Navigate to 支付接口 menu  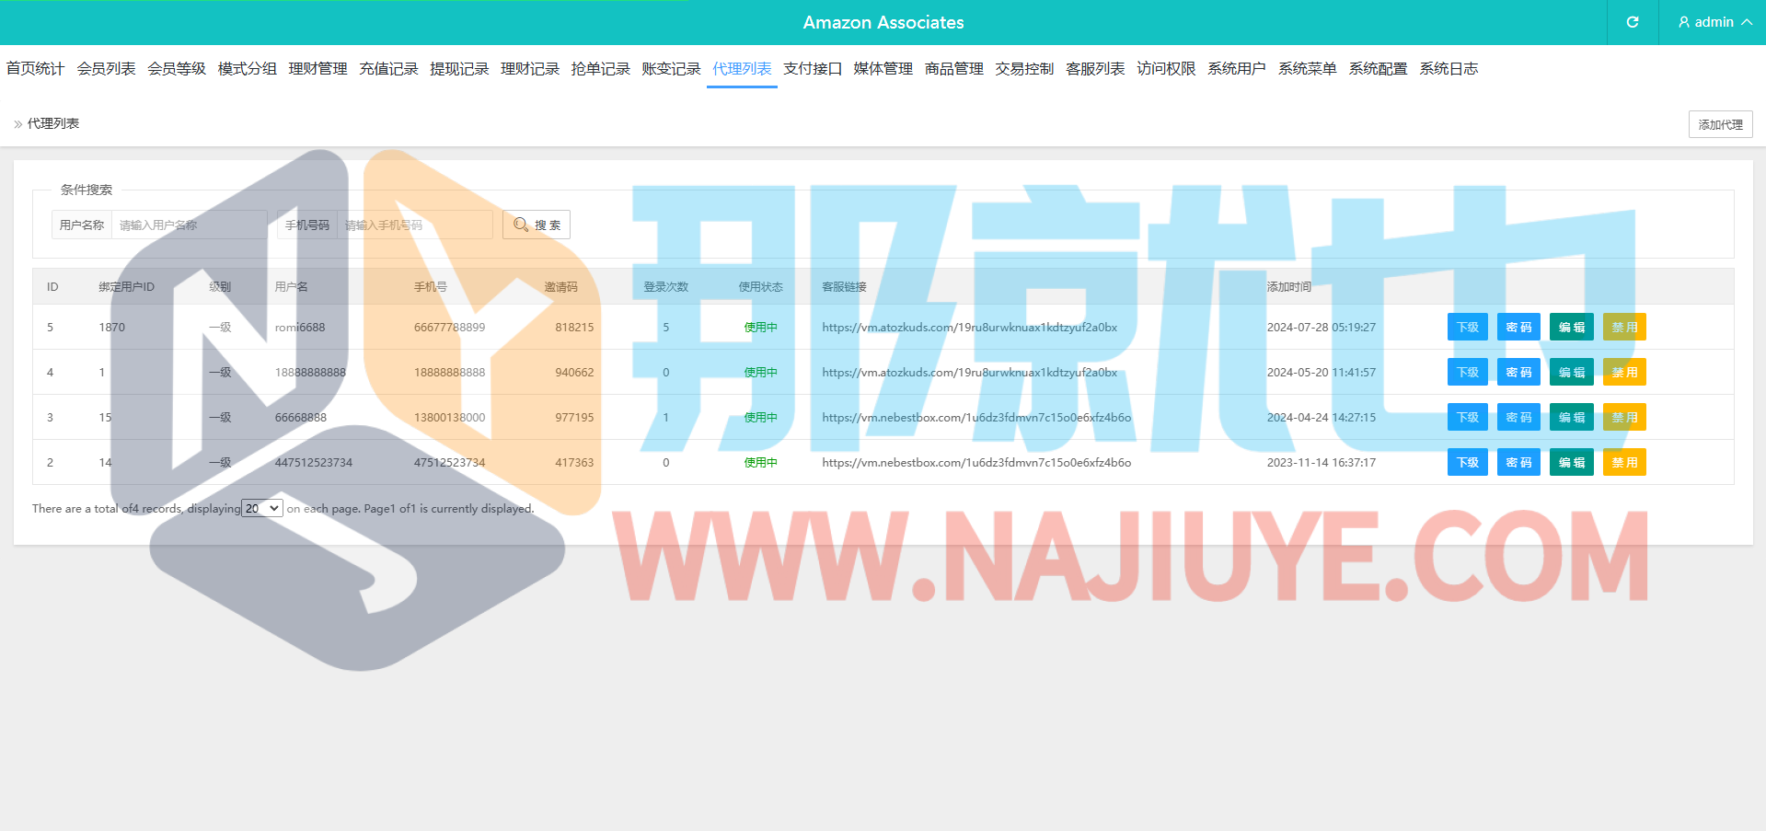(x=812, y=69)
